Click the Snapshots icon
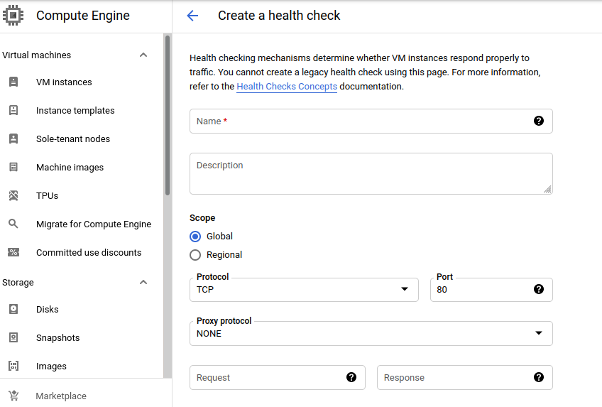This screenshot has width=602, height=407. pos(13,337)
